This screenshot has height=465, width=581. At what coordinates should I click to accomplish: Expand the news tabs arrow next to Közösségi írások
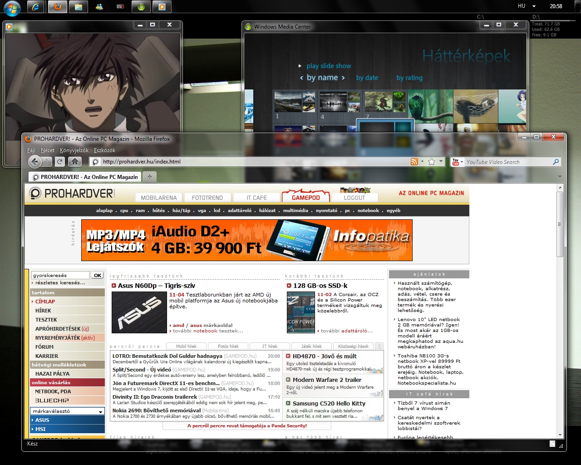pyautogui.click(x=379, y=346)
